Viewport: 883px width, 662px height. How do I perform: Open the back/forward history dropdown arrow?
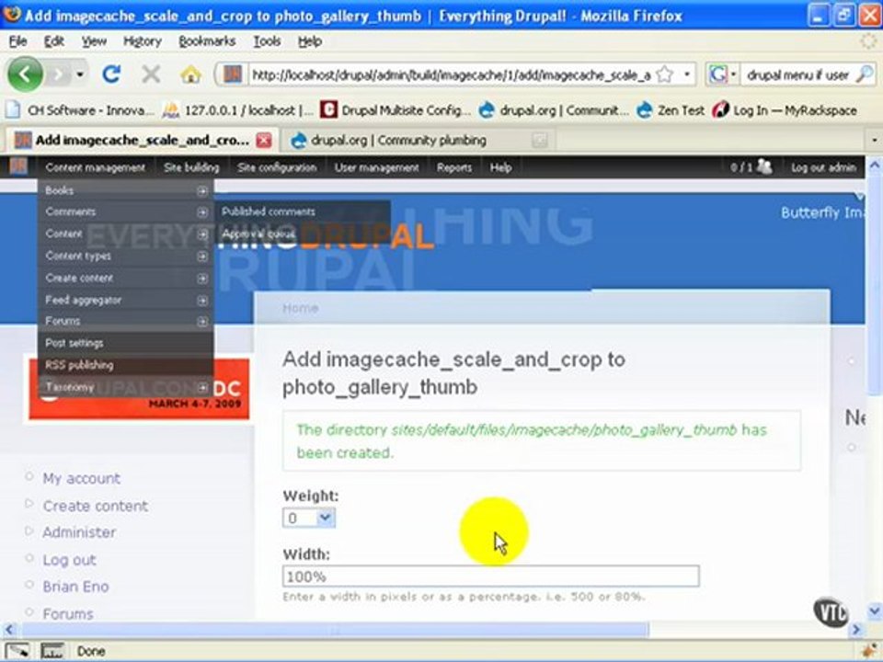81,74
